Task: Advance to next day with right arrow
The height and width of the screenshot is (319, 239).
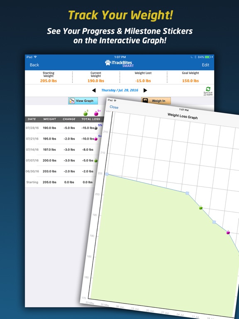Action: [145, 90]
